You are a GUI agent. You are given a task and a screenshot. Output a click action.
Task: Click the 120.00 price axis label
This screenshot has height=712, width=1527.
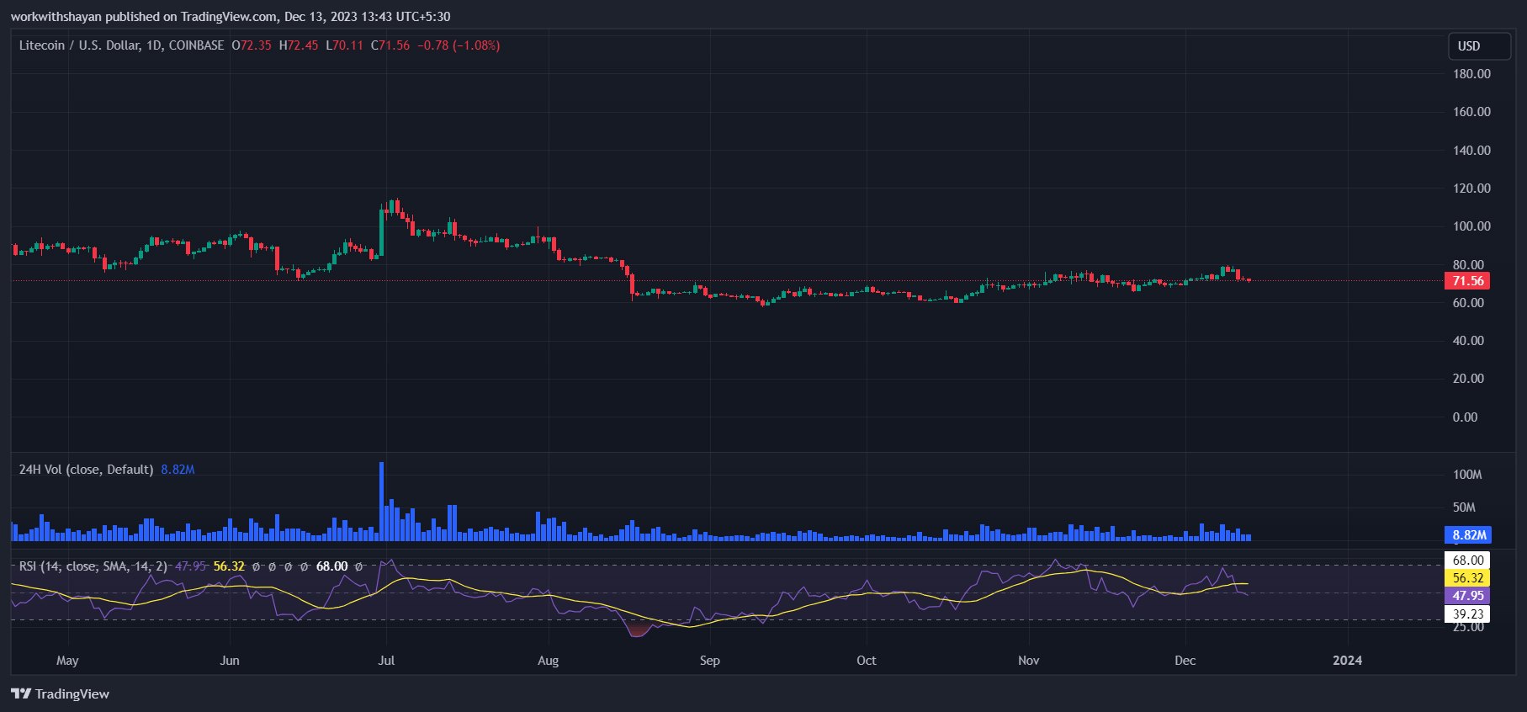pos(1471,189)
